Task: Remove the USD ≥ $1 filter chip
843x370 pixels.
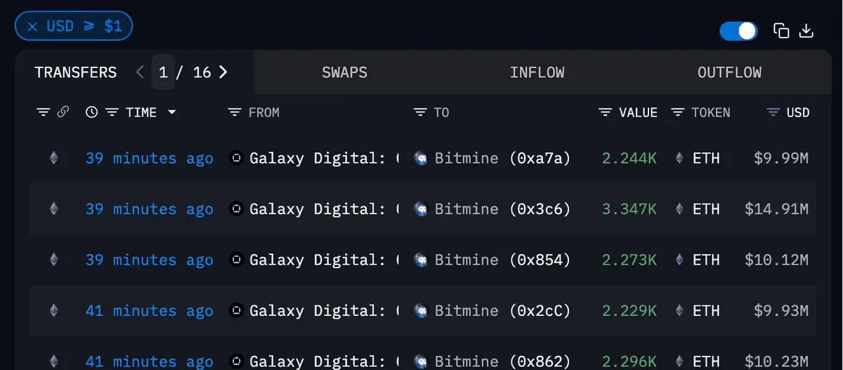Action: (32, 27)
